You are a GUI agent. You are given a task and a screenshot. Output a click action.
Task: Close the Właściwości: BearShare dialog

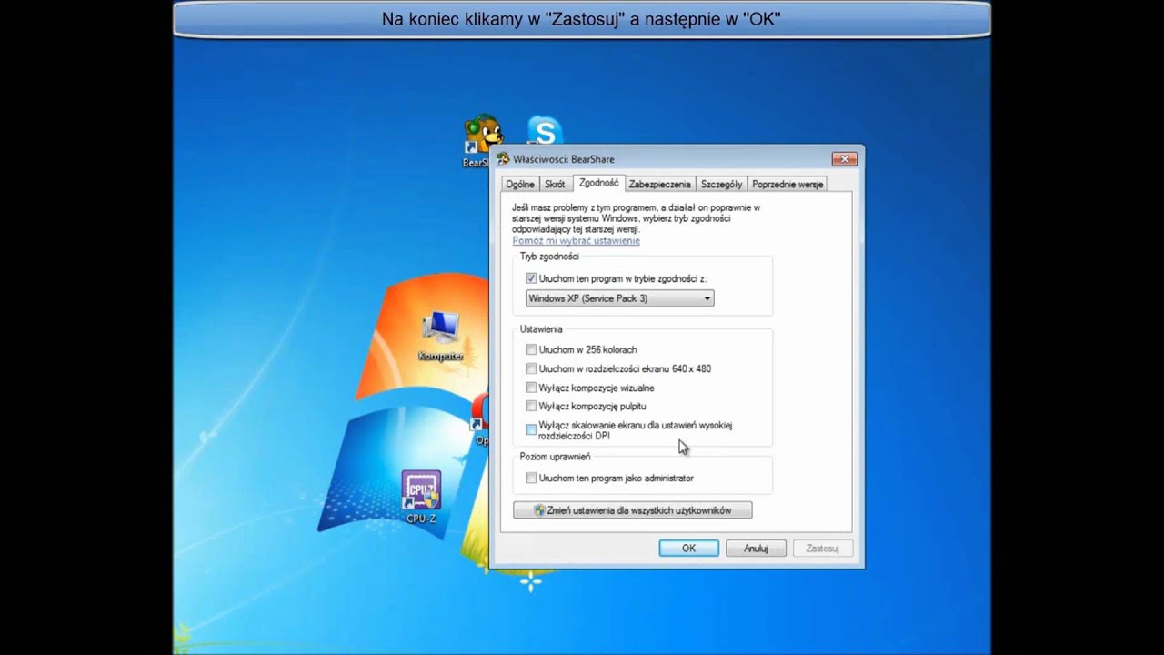coord(844,159)
